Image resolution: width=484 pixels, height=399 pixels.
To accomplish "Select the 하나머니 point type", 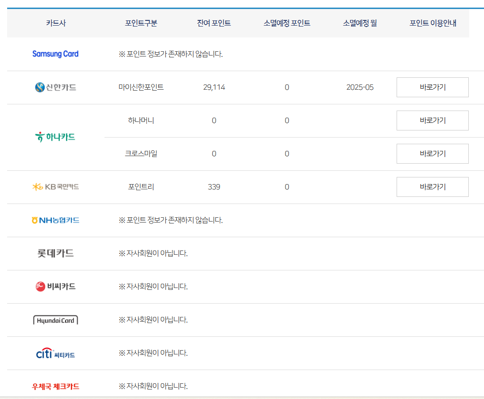I will 141,121.
